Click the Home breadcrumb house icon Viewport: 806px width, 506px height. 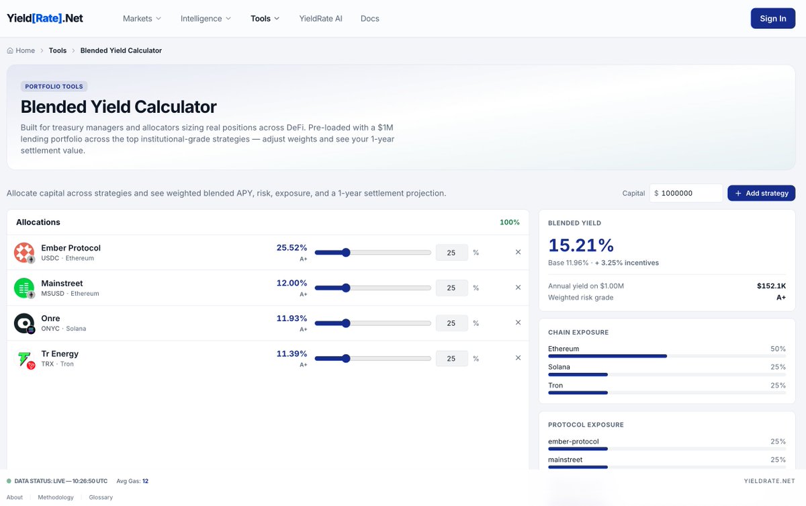coord(10,50)
